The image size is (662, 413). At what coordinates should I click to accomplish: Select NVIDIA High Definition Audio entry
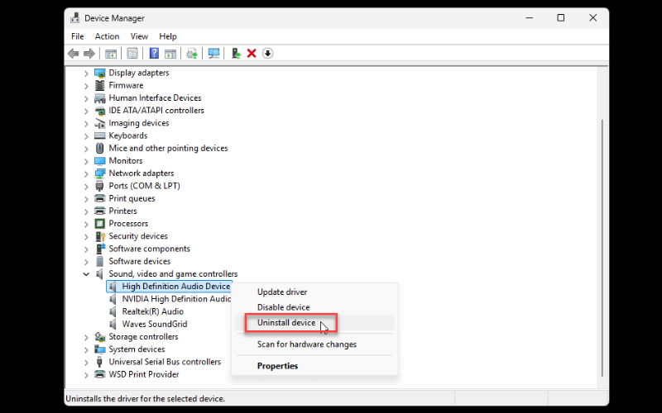pos(176,299)
